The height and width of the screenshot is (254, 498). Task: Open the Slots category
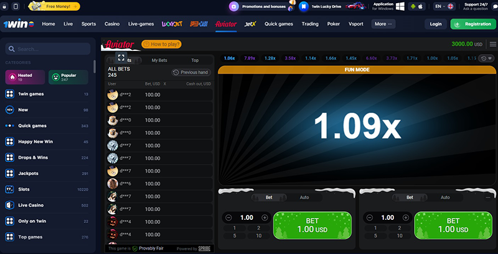[x=47, y=189]
